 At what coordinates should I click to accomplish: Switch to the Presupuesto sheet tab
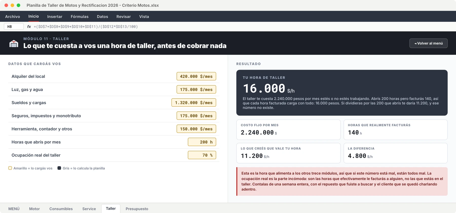137,209
